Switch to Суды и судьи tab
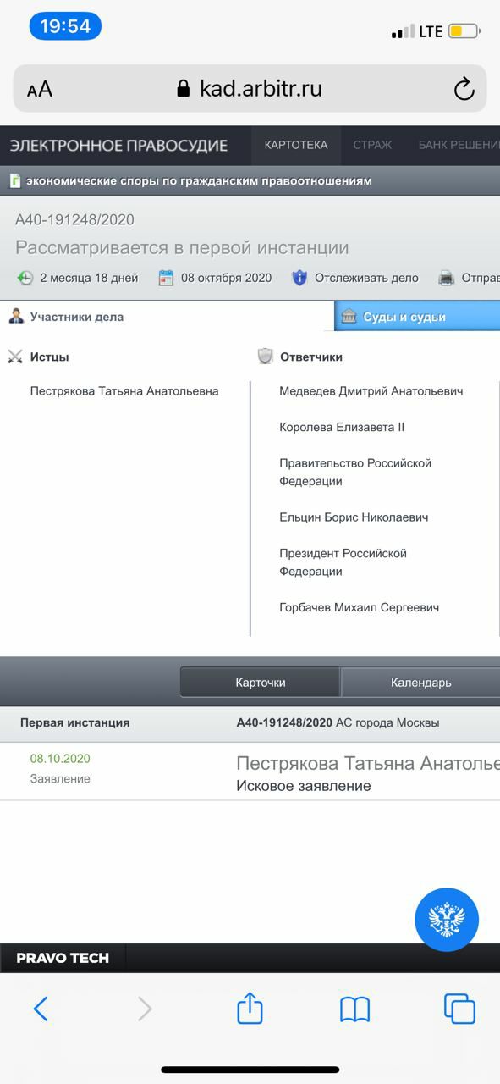 pos(417,317)
